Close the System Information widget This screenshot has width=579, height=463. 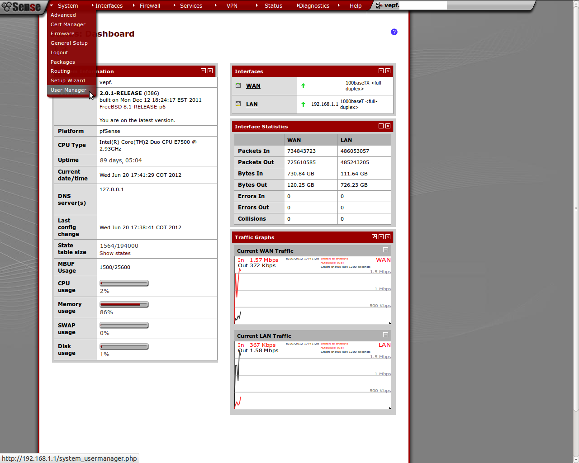[x=210, y=71]
